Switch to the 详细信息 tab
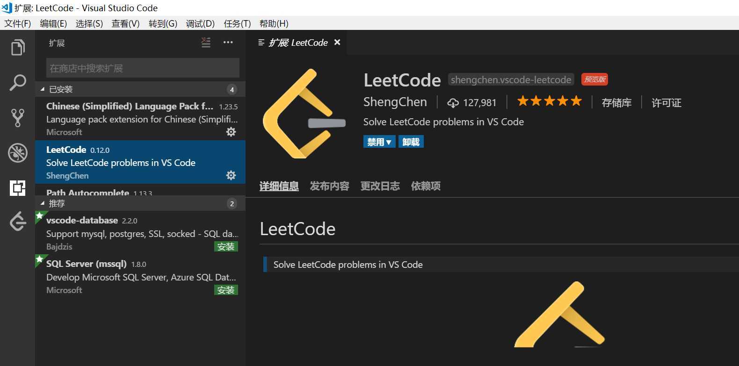This screenshot has height=366, width=739. pos(279,186)
